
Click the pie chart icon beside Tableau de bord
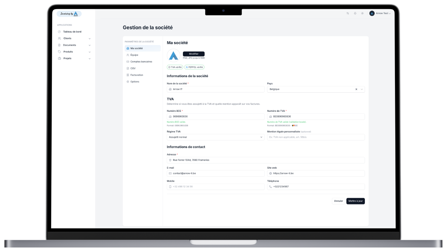click(59, 32)
